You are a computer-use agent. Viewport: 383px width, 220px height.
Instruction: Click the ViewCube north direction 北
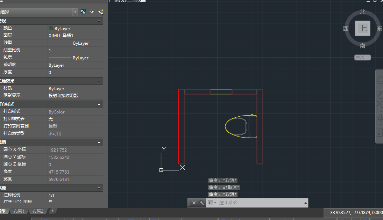tap(363, 12)
